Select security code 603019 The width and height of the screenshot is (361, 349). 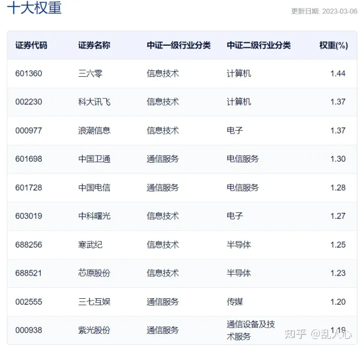pos(29,216)
